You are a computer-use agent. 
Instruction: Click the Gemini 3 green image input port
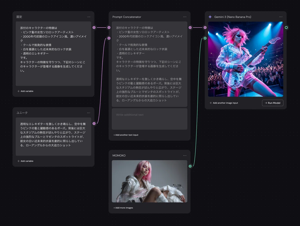coord(205,38)
